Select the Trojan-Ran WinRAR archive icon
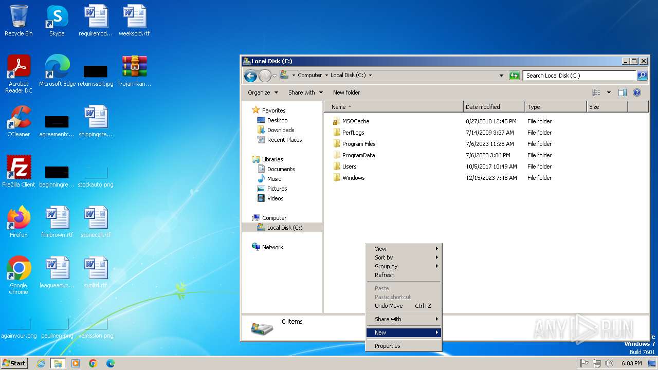This screenshot has height=370, width=658. 134,71
